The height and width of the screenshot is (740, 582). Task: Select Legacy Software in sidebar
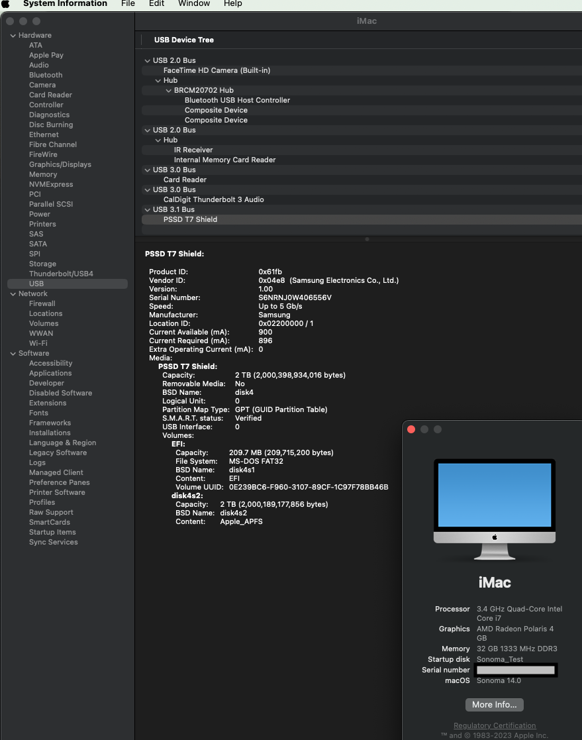point(58,452)
